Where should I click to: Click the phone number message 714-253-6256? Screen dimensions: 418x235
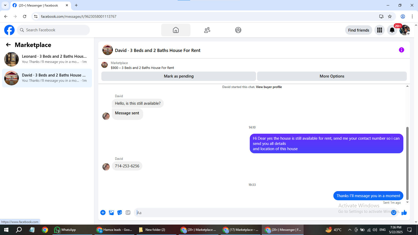127,166
